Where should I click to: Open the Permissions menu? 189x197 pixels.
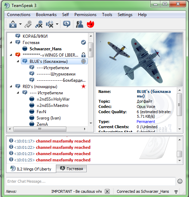pyautogui.click(x=85, y=15)
